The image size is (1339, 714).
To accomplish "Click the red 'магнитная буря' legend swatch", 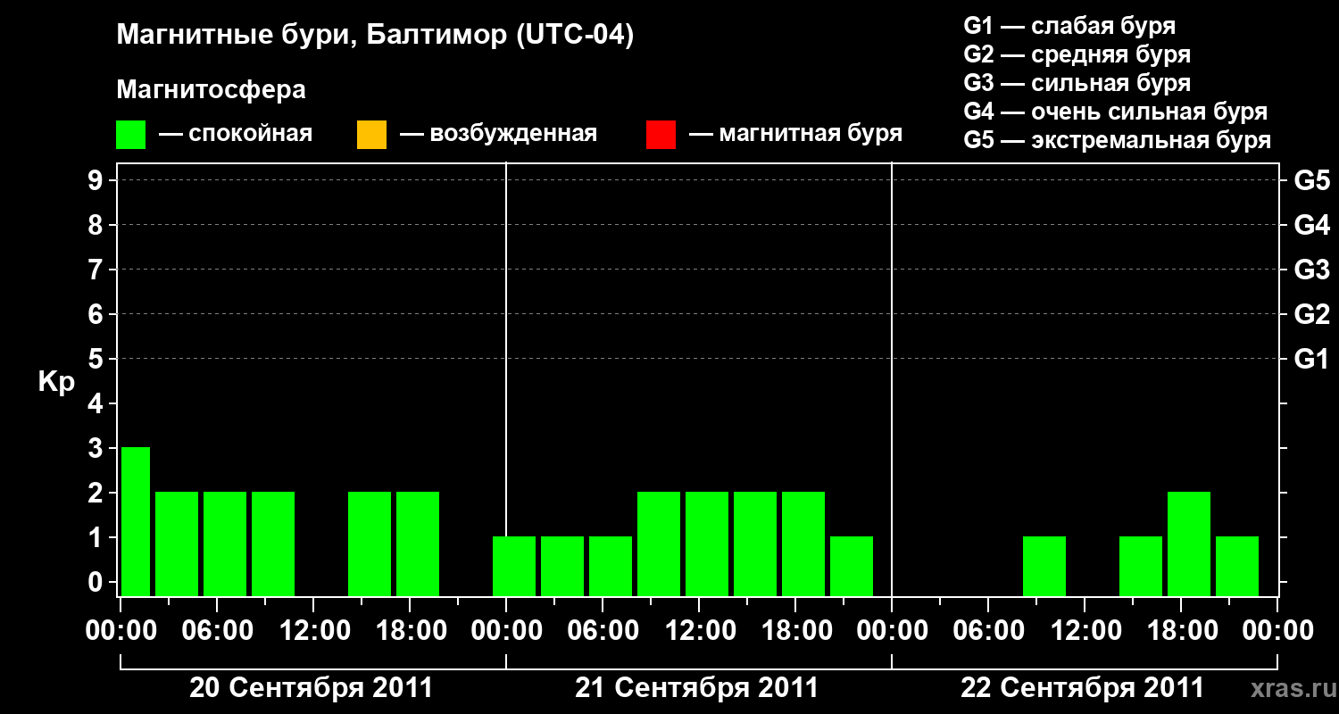I will coord(661,135).
